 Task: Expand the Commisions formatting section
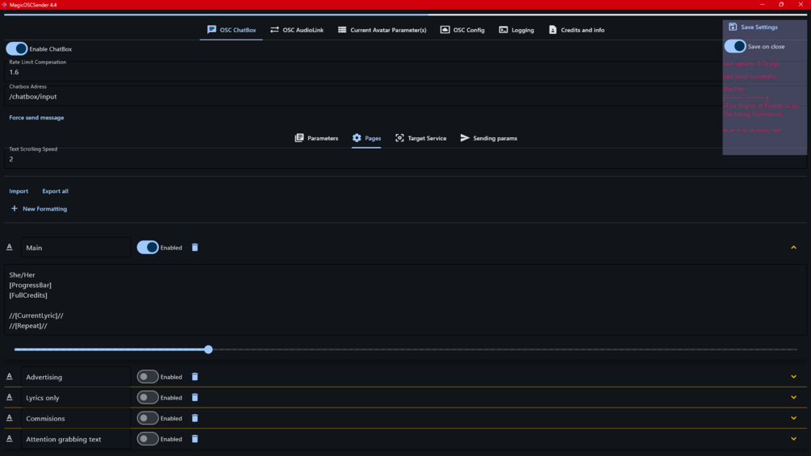pyautogui.click(x=793, y=418)
